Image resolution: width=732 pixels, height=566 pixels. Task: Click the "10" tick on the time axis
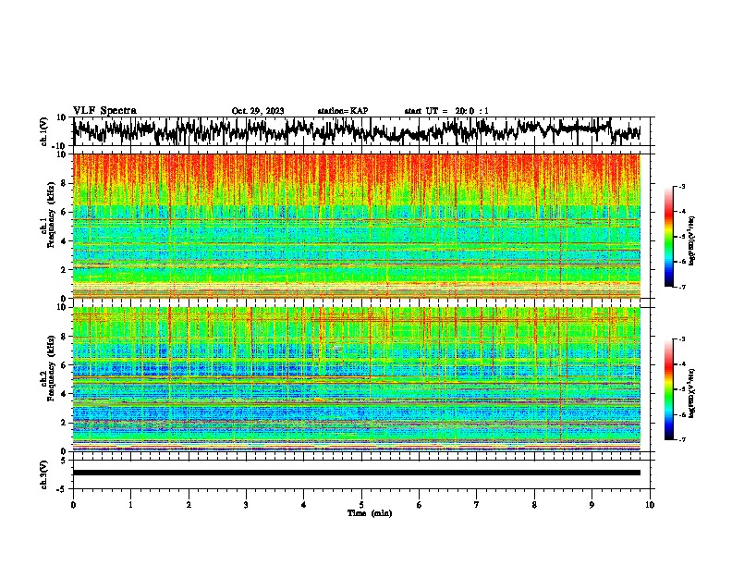point(650,505)
